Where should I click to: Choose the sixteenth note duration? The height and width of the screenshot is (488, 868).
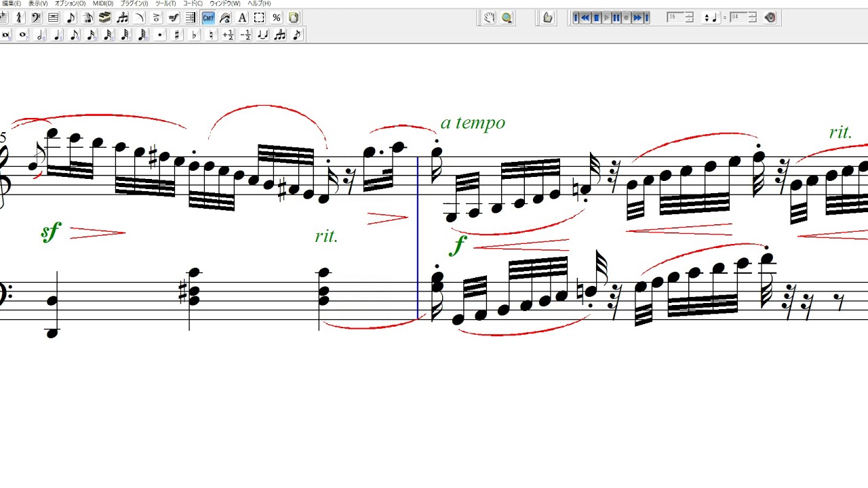(x=92, y=35)
